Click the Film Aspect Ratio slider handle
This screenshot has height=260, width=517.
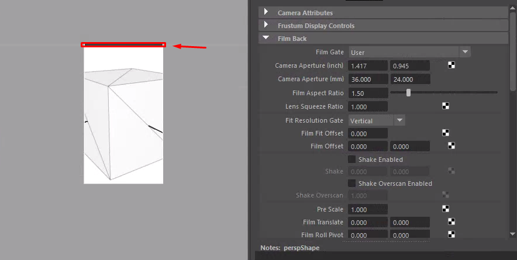coord(409,92)
